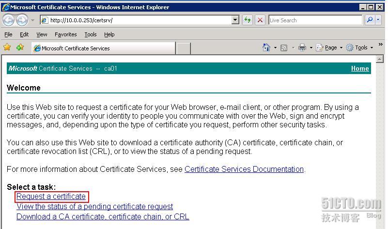388x229 pixels.
Task: Click the Welcome heading text
Action: click(24, 88)
